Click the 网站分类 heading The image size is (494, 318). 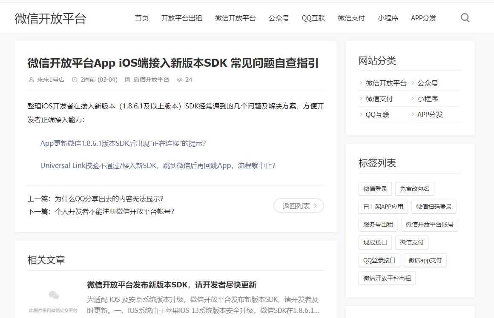point(377,60)
